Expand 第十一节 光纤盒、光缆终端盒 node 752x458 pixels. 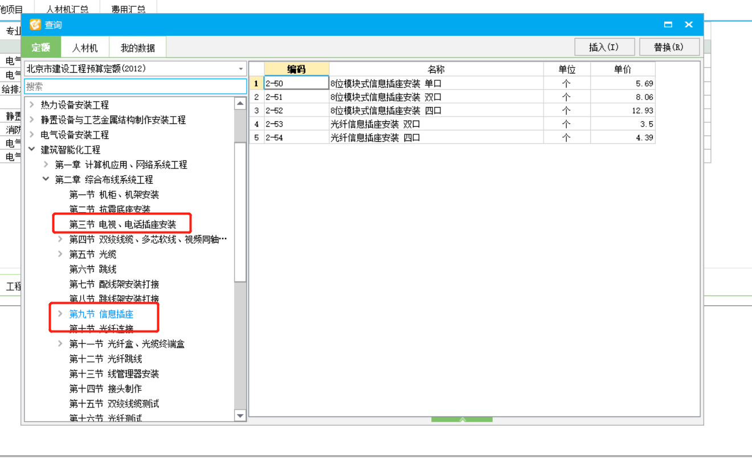[x=60, y=344]
